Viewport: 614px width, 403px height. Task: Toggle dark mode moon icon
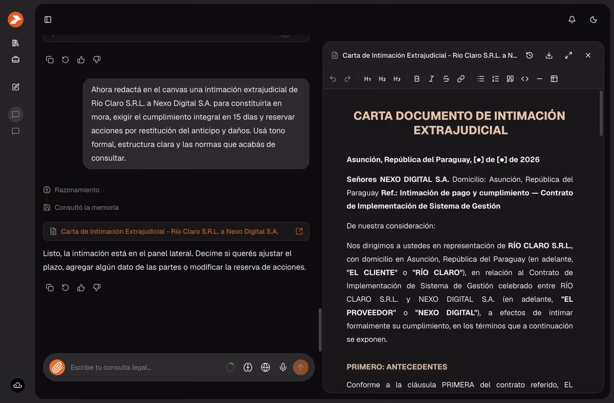pos(593,20)
